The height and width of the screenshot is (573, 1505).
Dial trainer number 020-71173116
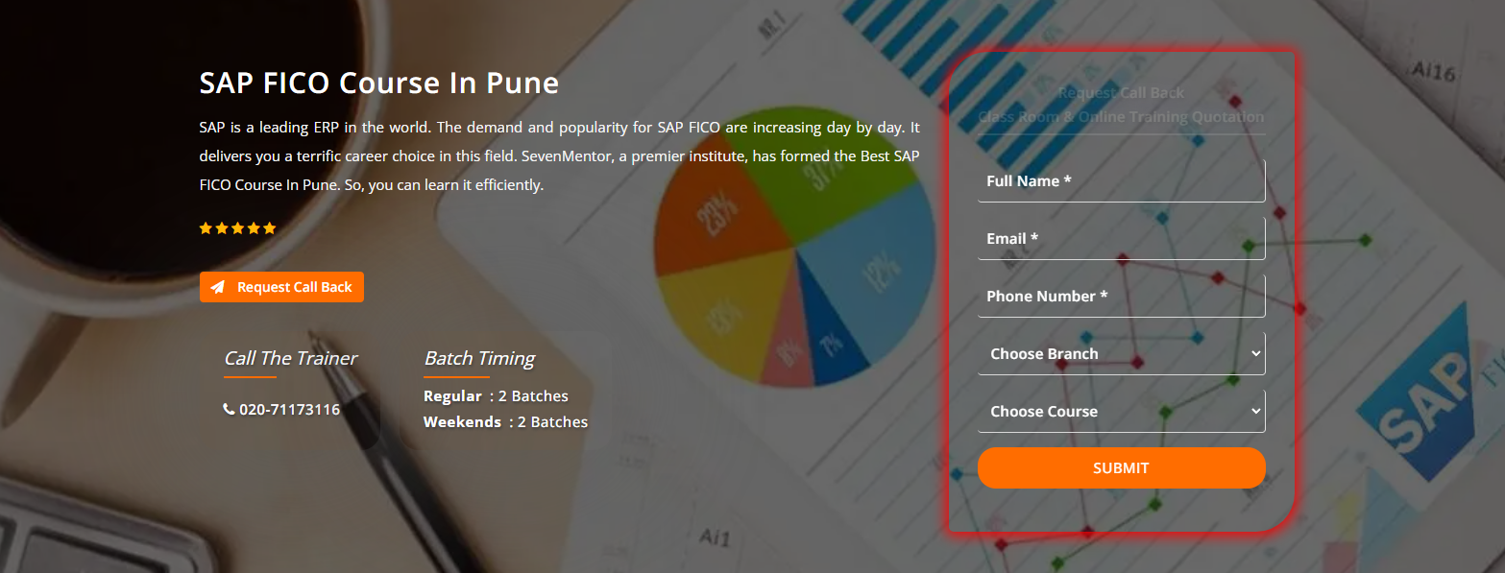pos(289,410)
